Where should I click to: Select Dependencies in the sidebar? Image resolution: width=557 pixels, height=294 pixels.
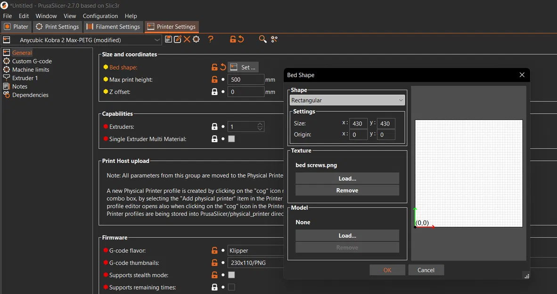[30, 95]
